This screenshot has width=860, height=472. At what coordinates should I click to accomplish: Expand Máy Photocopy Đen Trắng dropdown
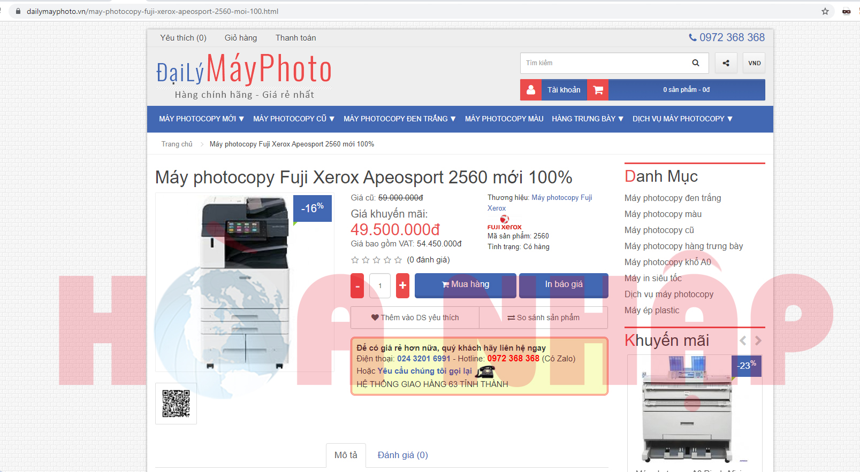click(399, 119)
